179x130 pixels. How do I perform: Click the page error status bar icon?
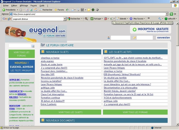pos(2,128)
